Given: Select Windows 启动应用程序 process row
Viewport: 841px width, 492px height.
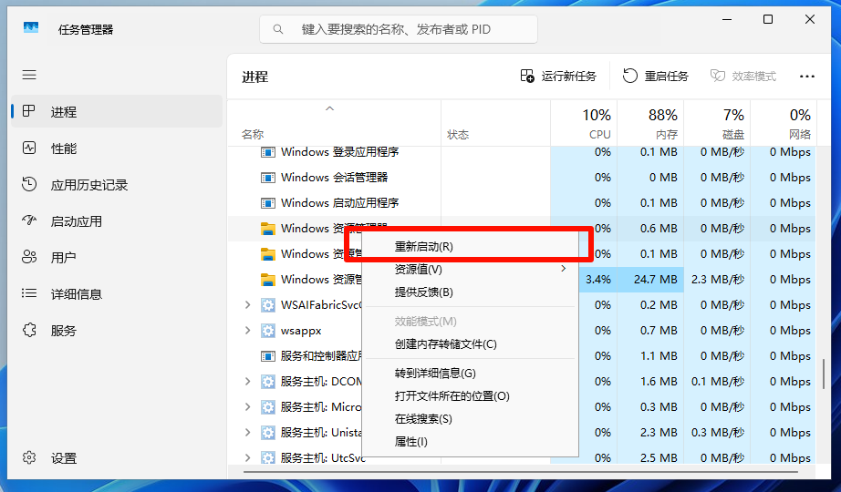Looking at the screenshot, I should pos(522,202).
